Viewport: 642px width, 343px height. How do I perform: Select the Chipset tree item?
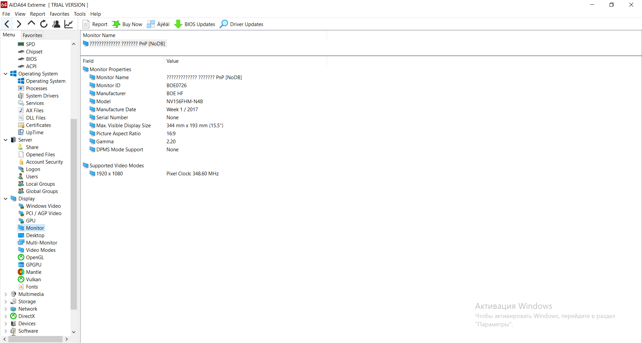[x=30, y=52]
